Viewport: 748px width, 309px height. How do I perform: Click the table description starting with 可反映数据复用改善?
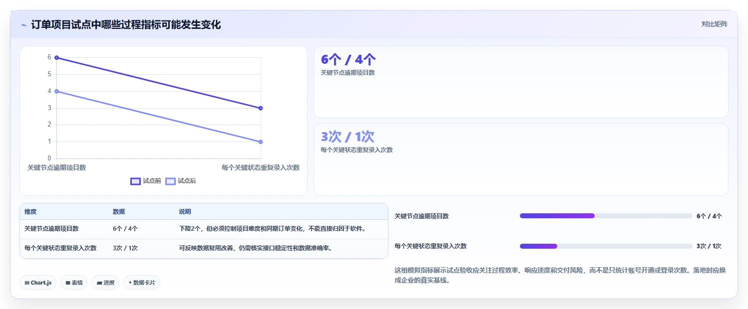[x=256, y=248]
